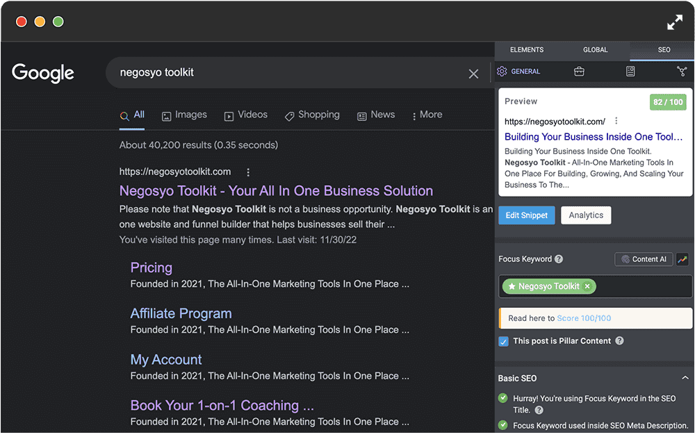Select the All results tab
The width and height of the screenshot is (695, 437).
point(132,115)
